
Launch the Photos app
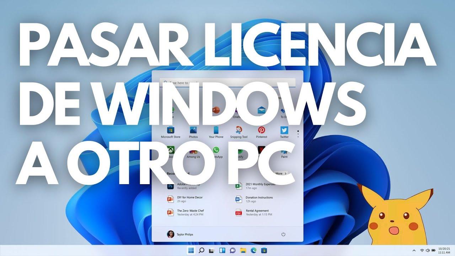pos(193,131)
